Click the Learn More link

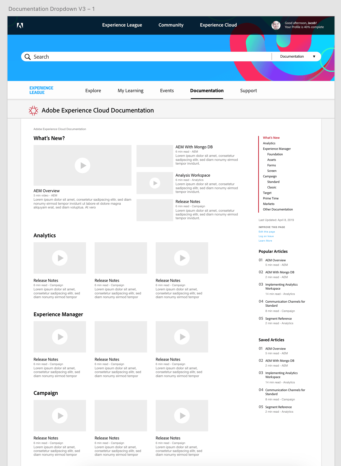[x=265, y=241]
